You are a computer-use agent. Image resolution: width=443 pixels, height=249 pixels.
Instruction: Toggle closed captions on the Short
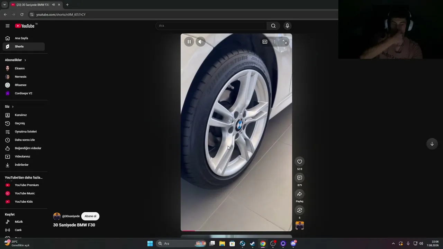pyautogui.click(x=265, y=42)
